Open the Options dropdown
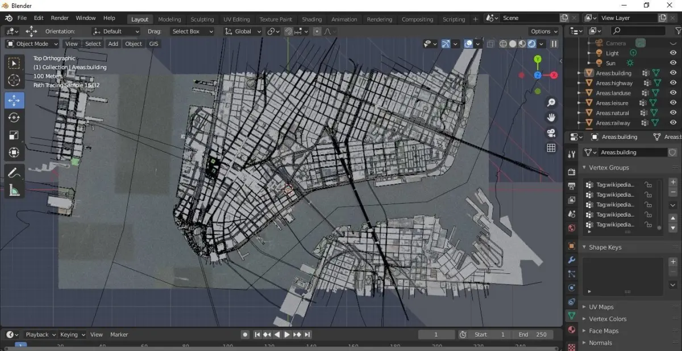Screen dimensions: 682x351 tap(543, 31)
